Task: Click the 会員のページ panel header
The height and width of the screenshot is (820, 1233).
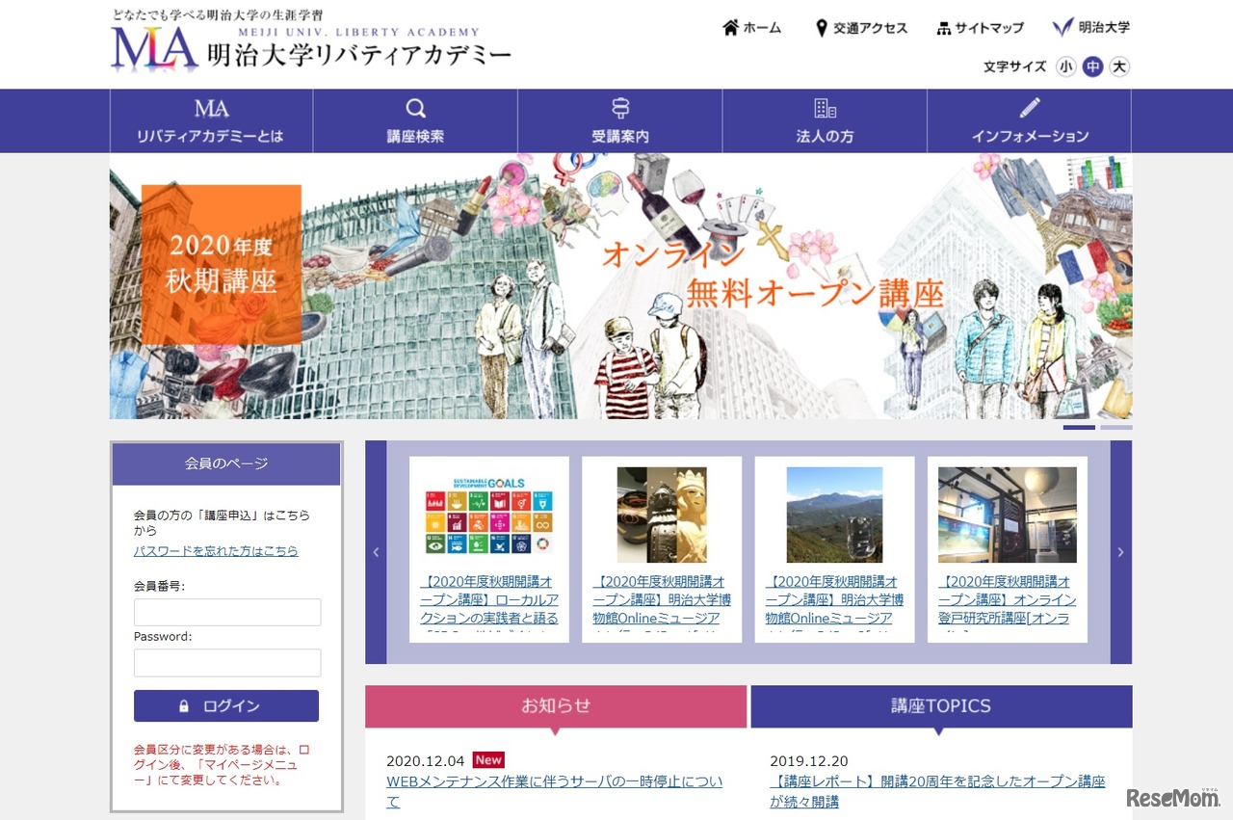Action: click(x=226, y=463)
